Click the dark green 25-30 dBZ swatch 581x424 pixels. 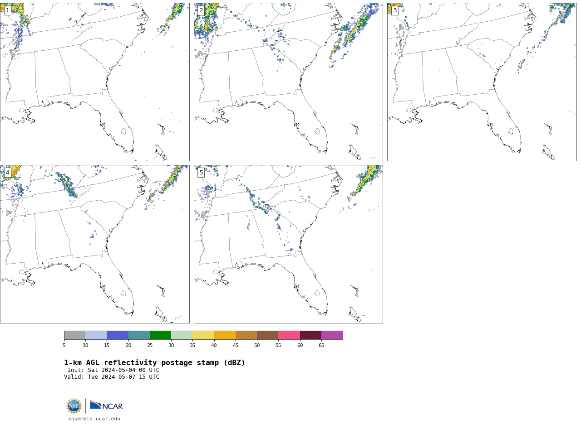pos(160,335)
